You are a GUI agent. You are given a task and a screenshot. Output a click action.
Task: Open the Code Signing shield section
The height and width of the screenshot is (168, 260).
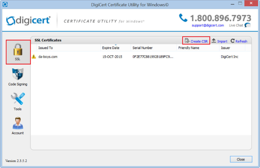tap(18, 74)
